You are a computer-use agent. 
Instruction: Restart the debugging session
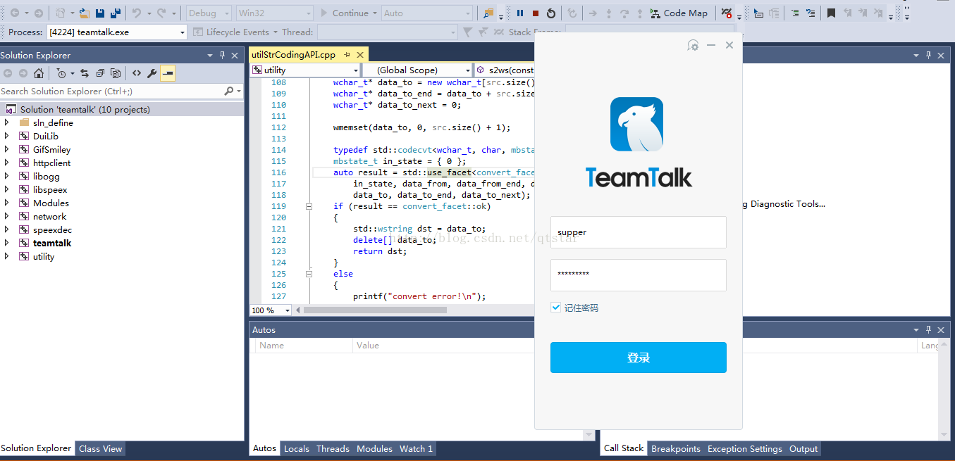(x=551, y=13)
